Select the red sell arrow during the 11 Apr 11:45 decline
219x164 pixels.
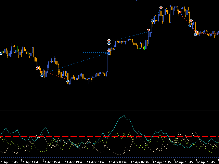coord(38,68)
